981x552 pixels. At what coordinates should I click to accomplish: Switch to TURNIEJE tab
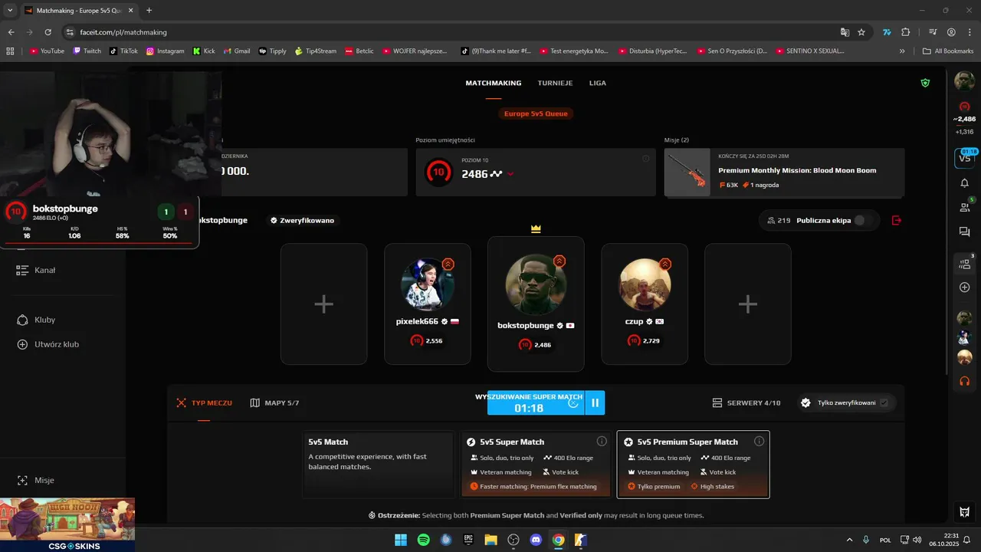click(x=555, y=83)
